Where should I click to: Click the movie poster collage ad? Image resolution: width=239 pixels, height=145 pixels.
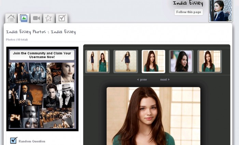(42, 95)
